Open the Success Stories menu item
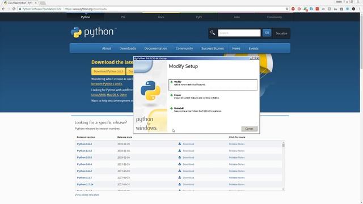This screenshot has height=204, width=363. coord(212,48)
